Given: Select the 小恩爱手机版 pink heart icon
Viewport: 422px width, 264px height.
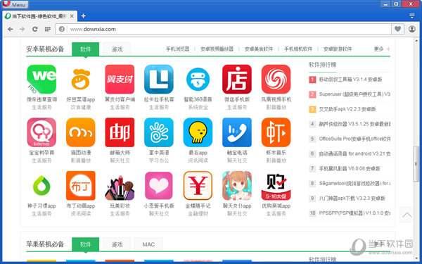Looking at the screenshot, I should (159, 186).
